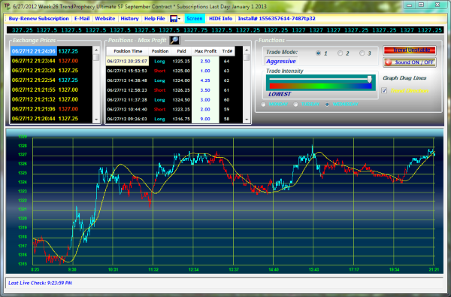Viewport: 451px width, 297px height.
Task: Click the Trend Unstable button
Action: (x=410, y=50)
